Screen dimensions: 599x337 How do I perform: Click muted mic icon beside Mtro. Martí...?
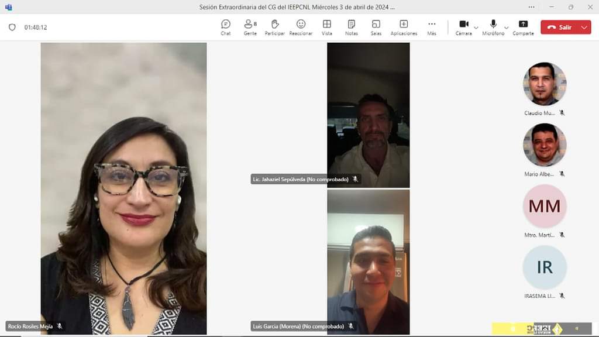pyautogui.click(x=562, y=235)
